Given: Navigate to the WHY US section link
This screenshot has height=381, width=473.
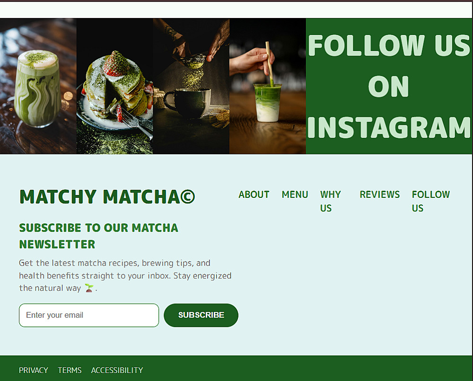Looking at the screenshot, I should (330, 201).
